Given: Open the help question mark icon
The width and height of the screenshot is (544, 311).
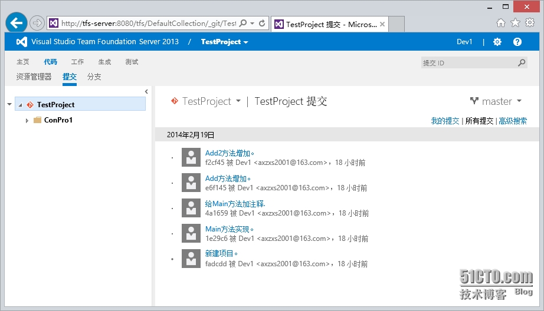Looking at the screenshot, I should click(x=517, y=42).
